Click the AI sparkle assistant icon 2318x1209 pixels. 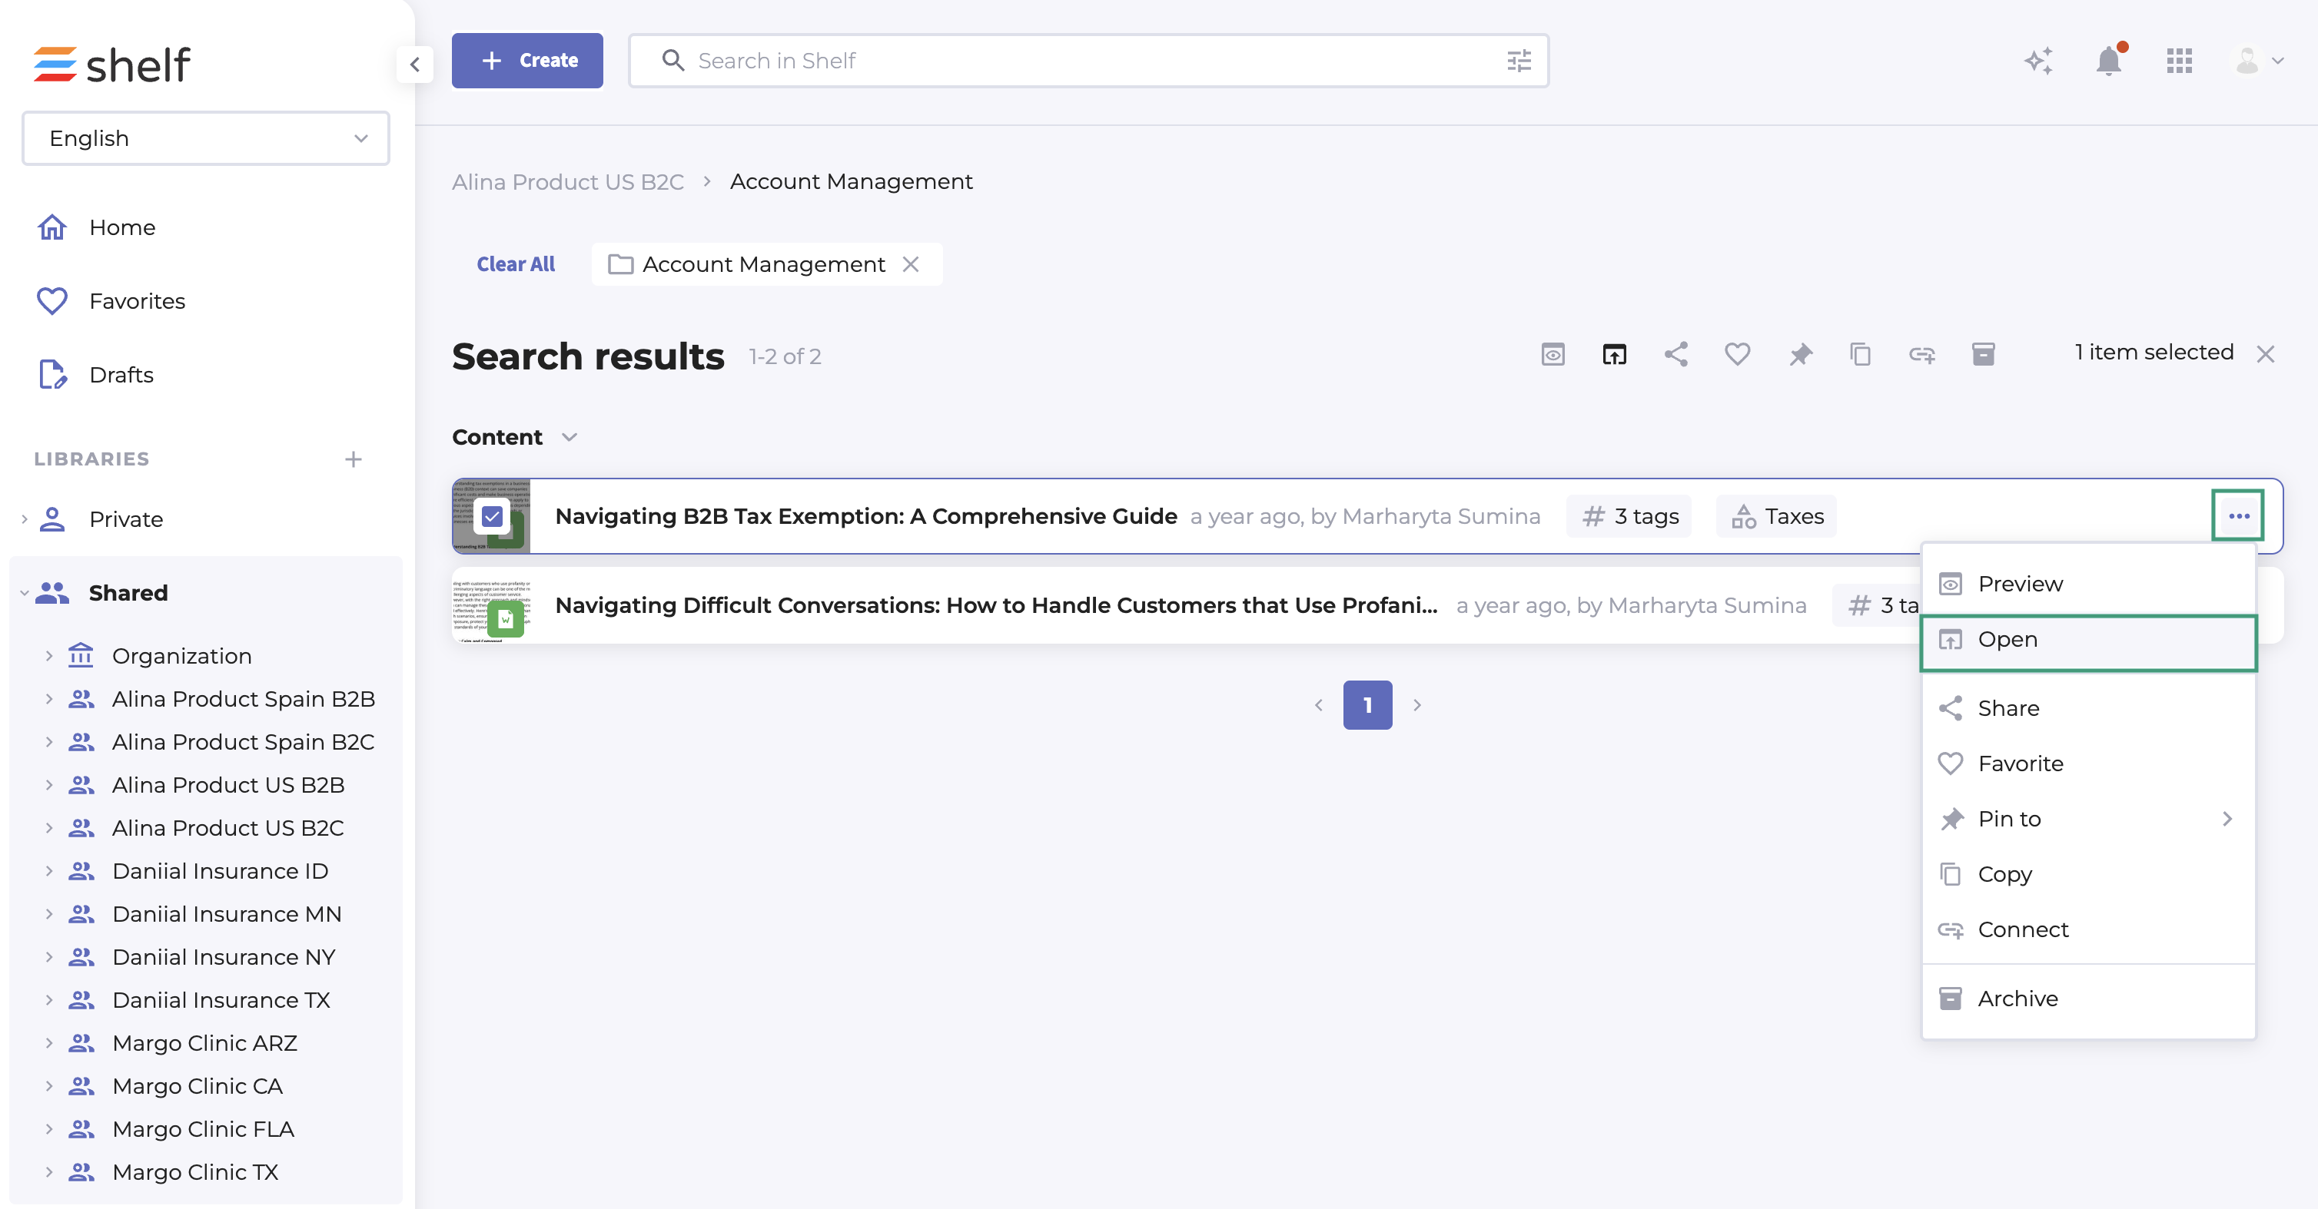pos(2038,61)
